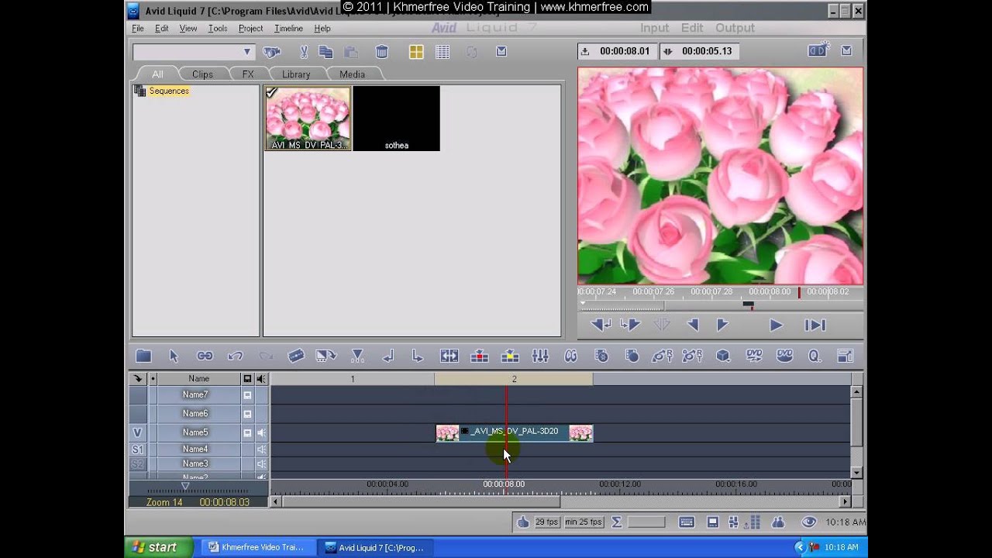Toggle video monitor for Name5 track

(247, 433)
